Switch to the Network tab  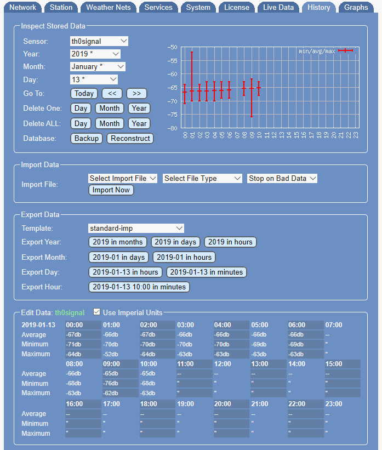22,8
